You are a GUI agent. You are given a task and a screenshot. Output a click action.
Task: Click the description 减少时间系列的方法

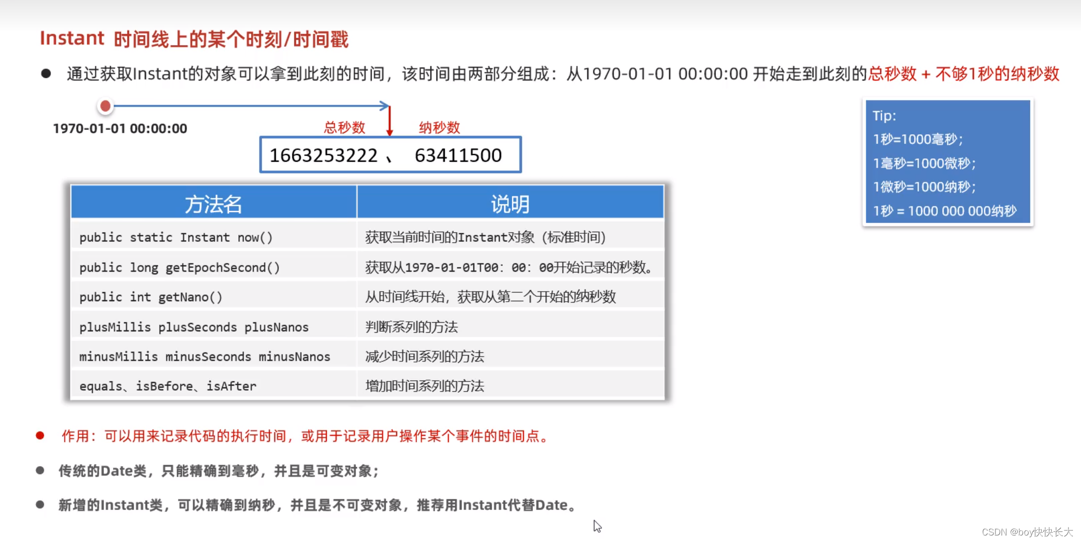[425, 356]
